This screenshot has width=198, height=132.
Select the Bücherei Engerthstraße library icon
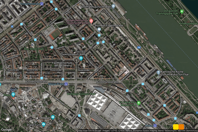click(99, 29)
